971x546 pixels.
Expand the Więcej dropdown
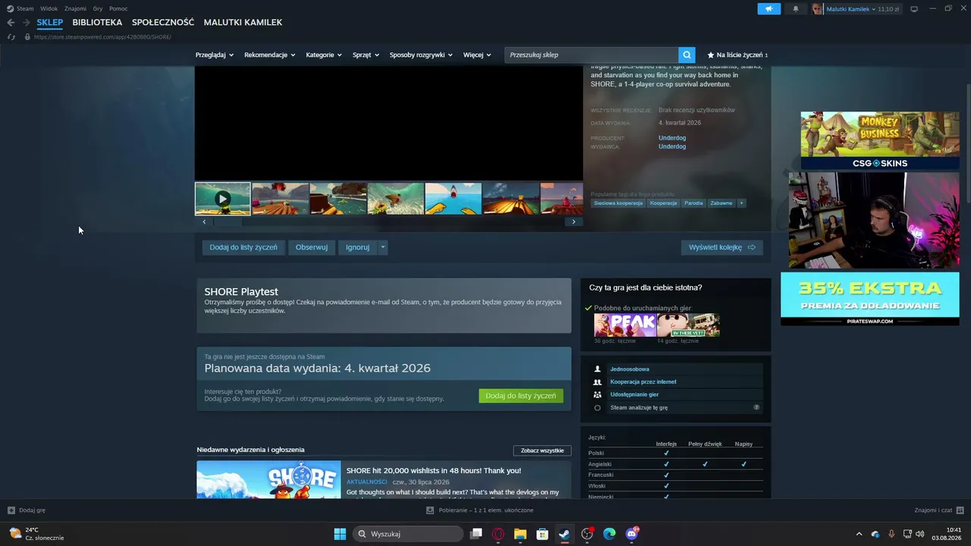[x=477, y=55]
